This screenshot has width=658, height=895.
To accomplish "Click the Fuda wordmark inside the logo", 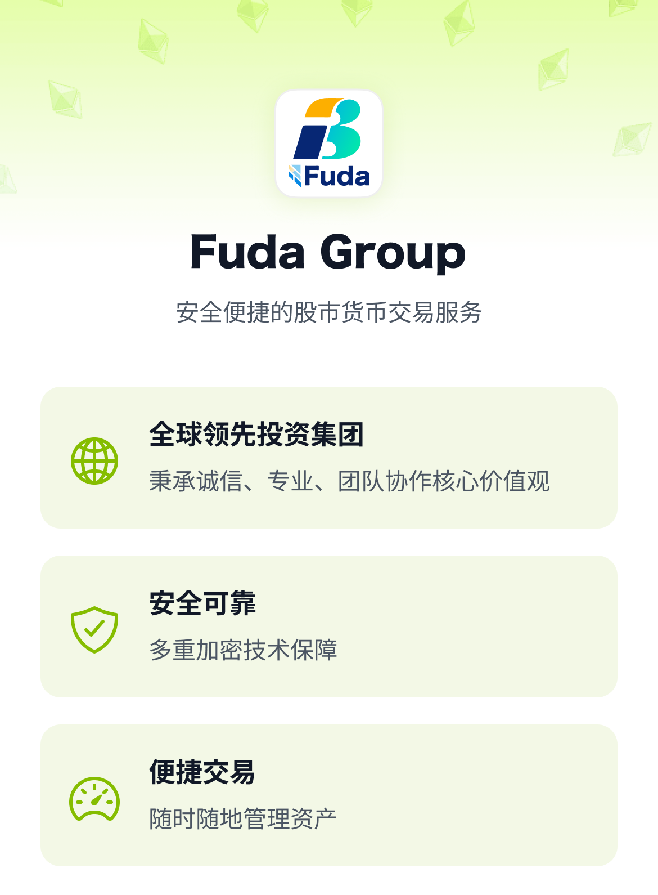I will [x=336, y=177].
